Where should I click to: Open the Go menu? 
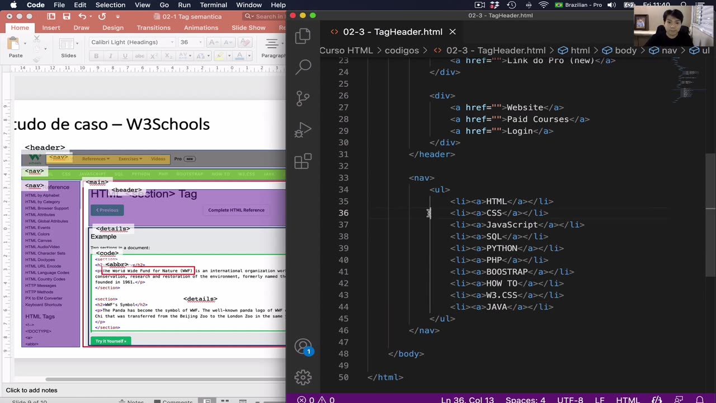coord(164,5)
